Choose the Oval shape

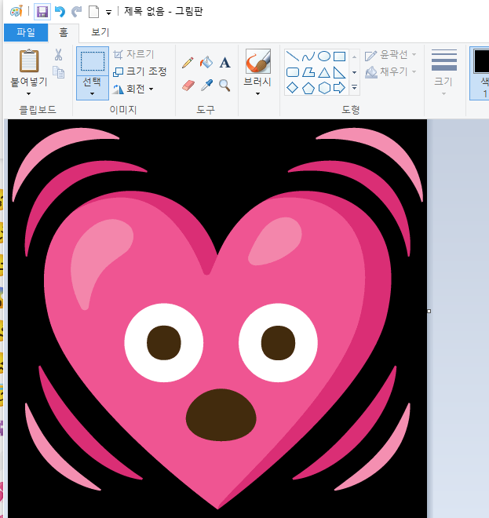coord(324,57)
